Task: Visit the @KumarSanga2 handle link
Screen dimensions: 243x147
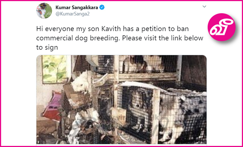Action: (73, 14)
